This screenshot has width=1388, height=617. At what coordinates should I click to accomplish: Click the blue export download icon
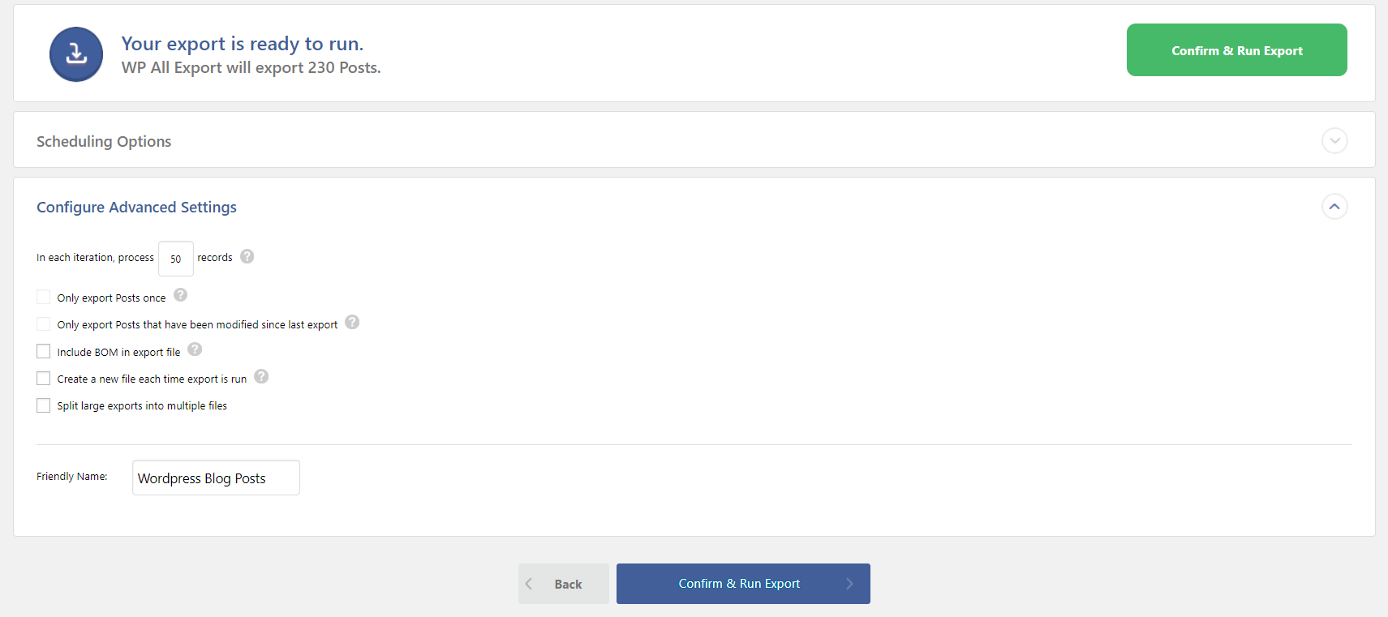point(76,54)
